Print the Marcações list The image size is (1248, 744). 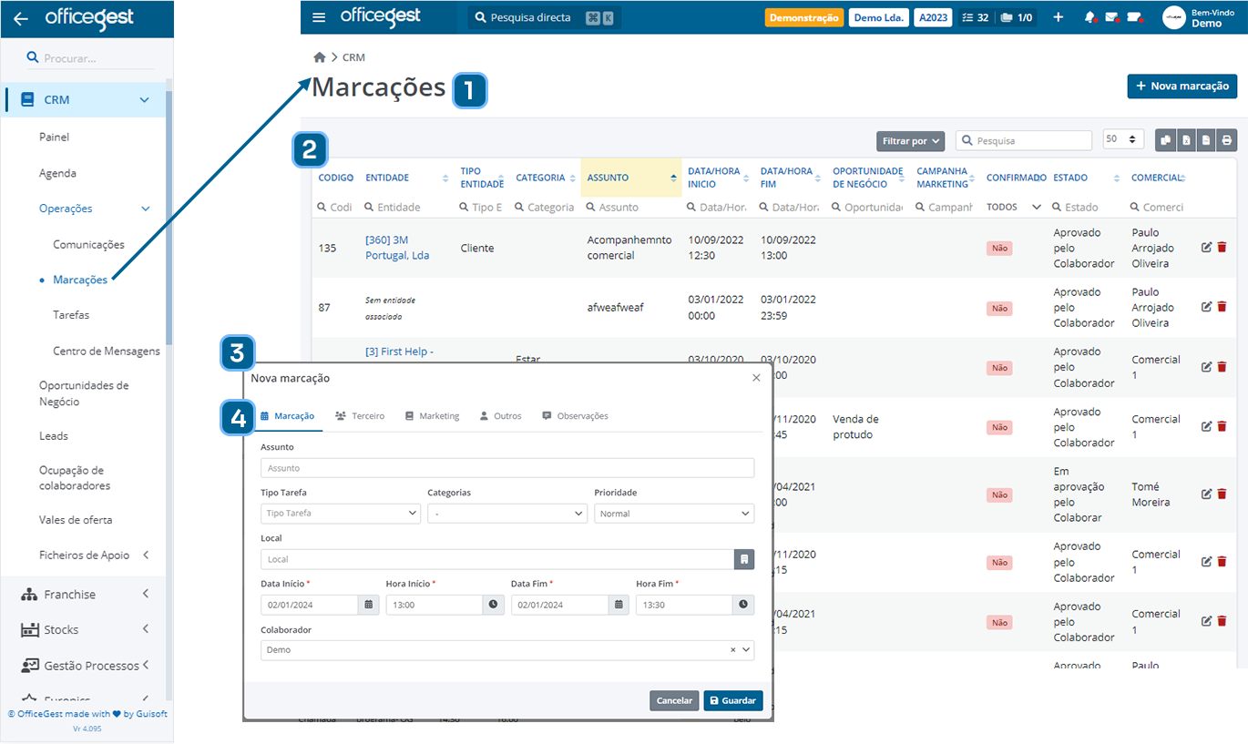1227,139
